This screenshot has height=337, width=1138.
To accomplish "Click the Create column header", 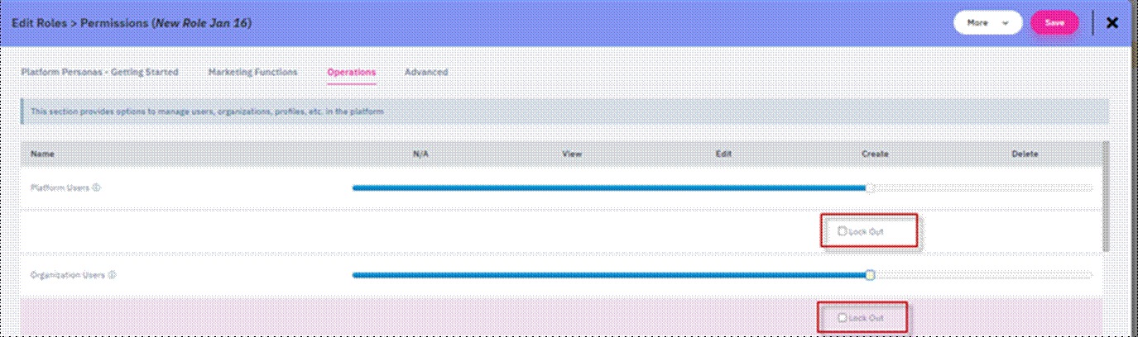I will (874, 154).
